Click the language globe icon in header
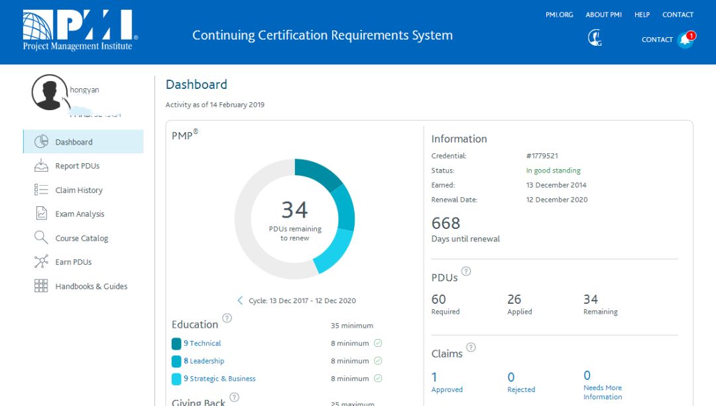 click(595, 37)
